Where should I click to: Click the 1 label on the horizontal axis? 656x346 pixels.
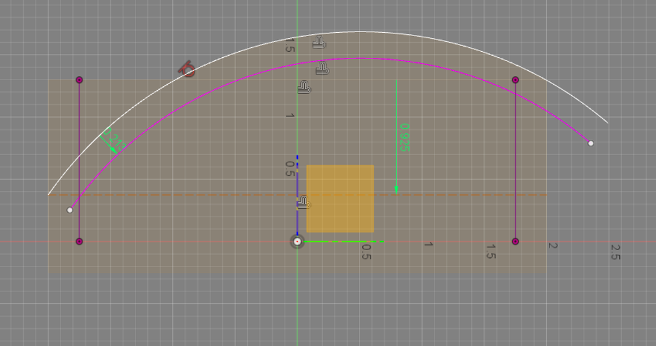[x=429, y=244]
